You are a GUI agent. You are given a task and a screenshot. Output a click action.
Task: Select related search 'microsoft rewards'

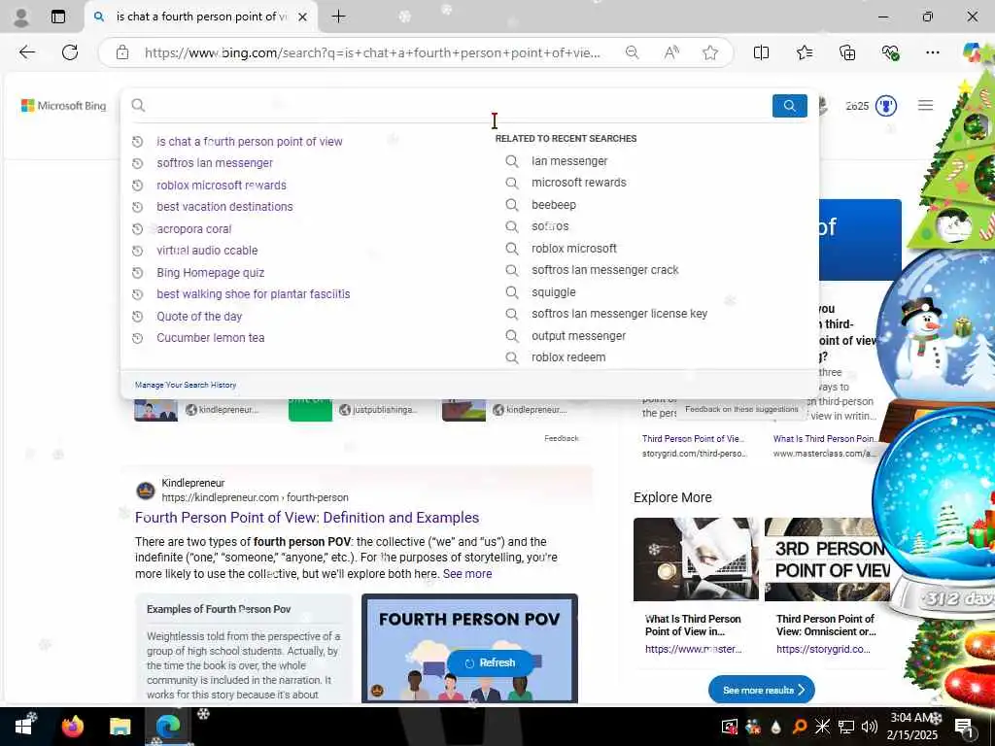point(579,183)
